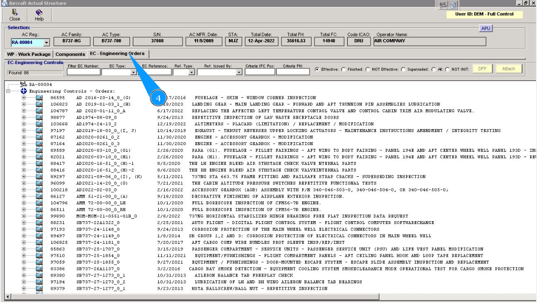Viewport: 537px width, 305px height.
Task: Select row 89380 AILERON BALANCE TAB FREEPLAY CHECK
Action: point(171,275)
